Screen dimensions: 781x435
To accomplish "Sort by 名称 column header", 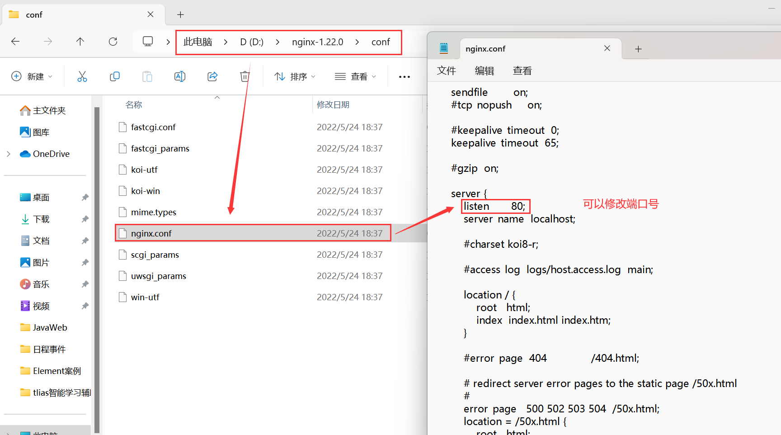I will click(x=134, y=105).
